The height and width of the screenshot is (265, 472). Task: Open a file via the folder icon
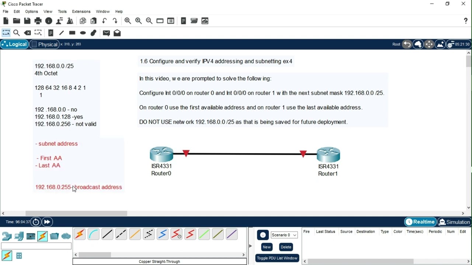point(17,21)
